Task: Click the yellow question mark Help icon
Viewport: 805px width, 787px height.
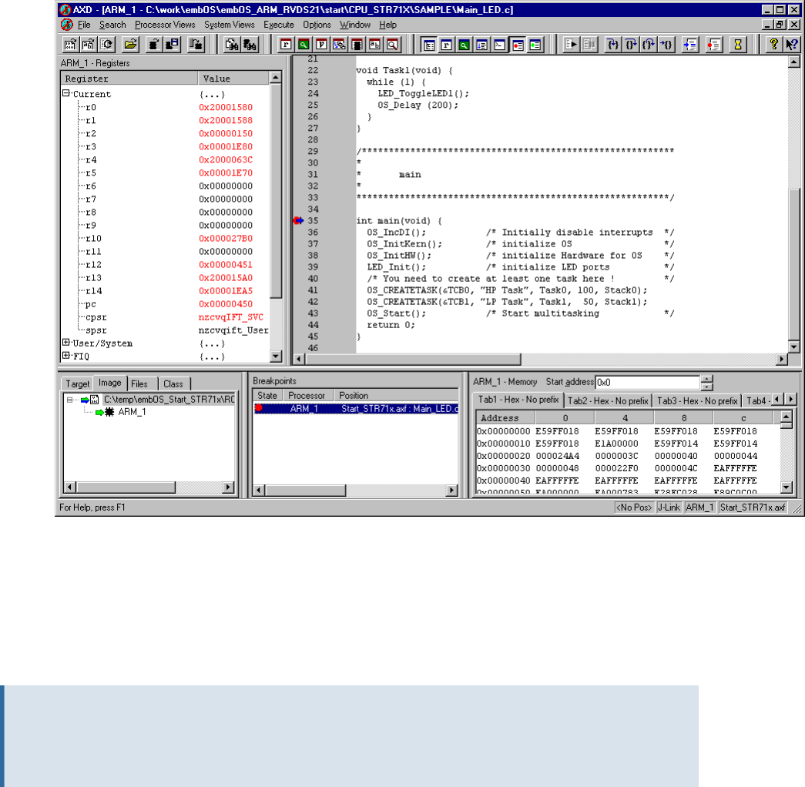Action: (x=773, y=44)
